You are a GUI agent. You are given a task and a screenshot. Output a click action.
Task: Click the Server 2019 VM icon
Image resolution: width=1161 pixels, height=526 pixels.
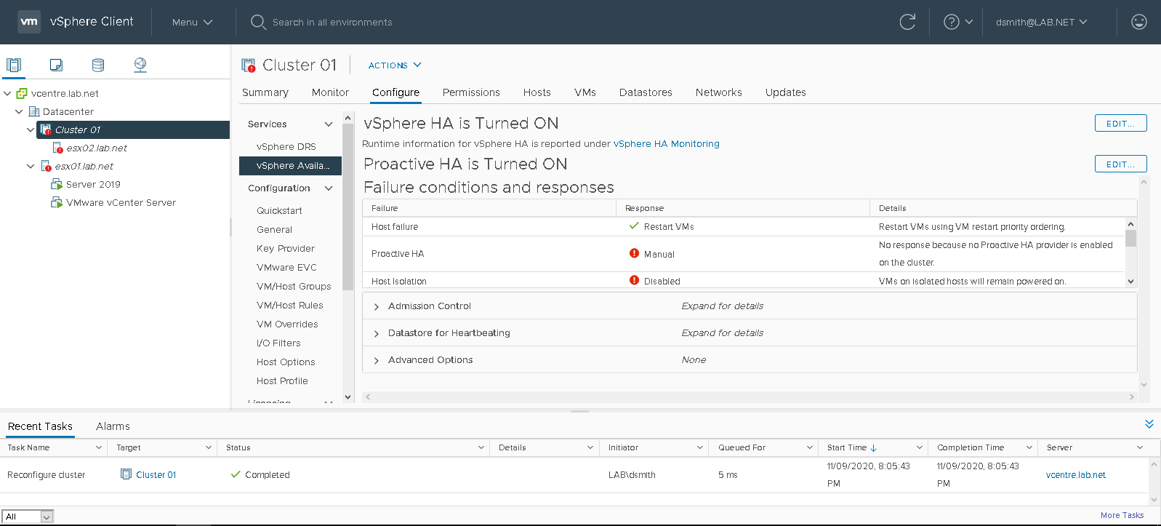57,184
